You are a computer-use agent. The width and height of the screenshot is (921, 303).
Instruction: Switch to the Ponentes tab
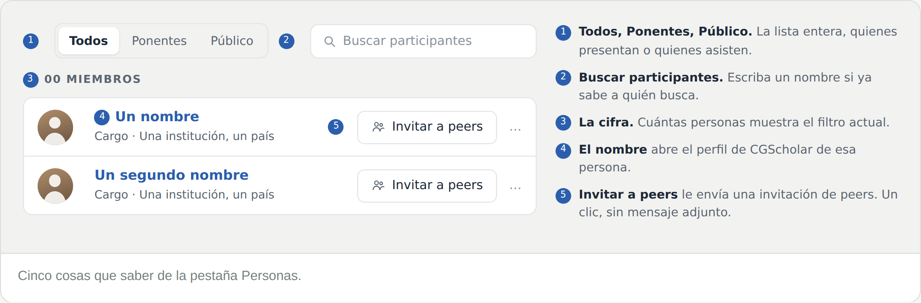(x=159, y=41)
